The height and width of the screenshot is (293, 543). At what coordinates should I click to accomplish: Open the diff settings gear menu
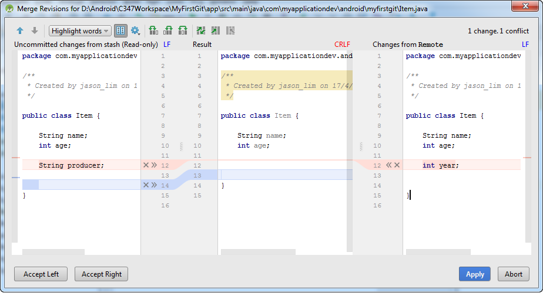point(135,30)
